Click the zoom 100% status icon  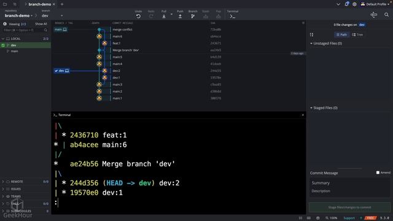tap(332, 218)
